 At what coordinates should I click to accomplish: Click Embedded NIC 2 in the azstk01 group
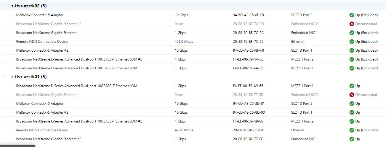click(304, 95)
